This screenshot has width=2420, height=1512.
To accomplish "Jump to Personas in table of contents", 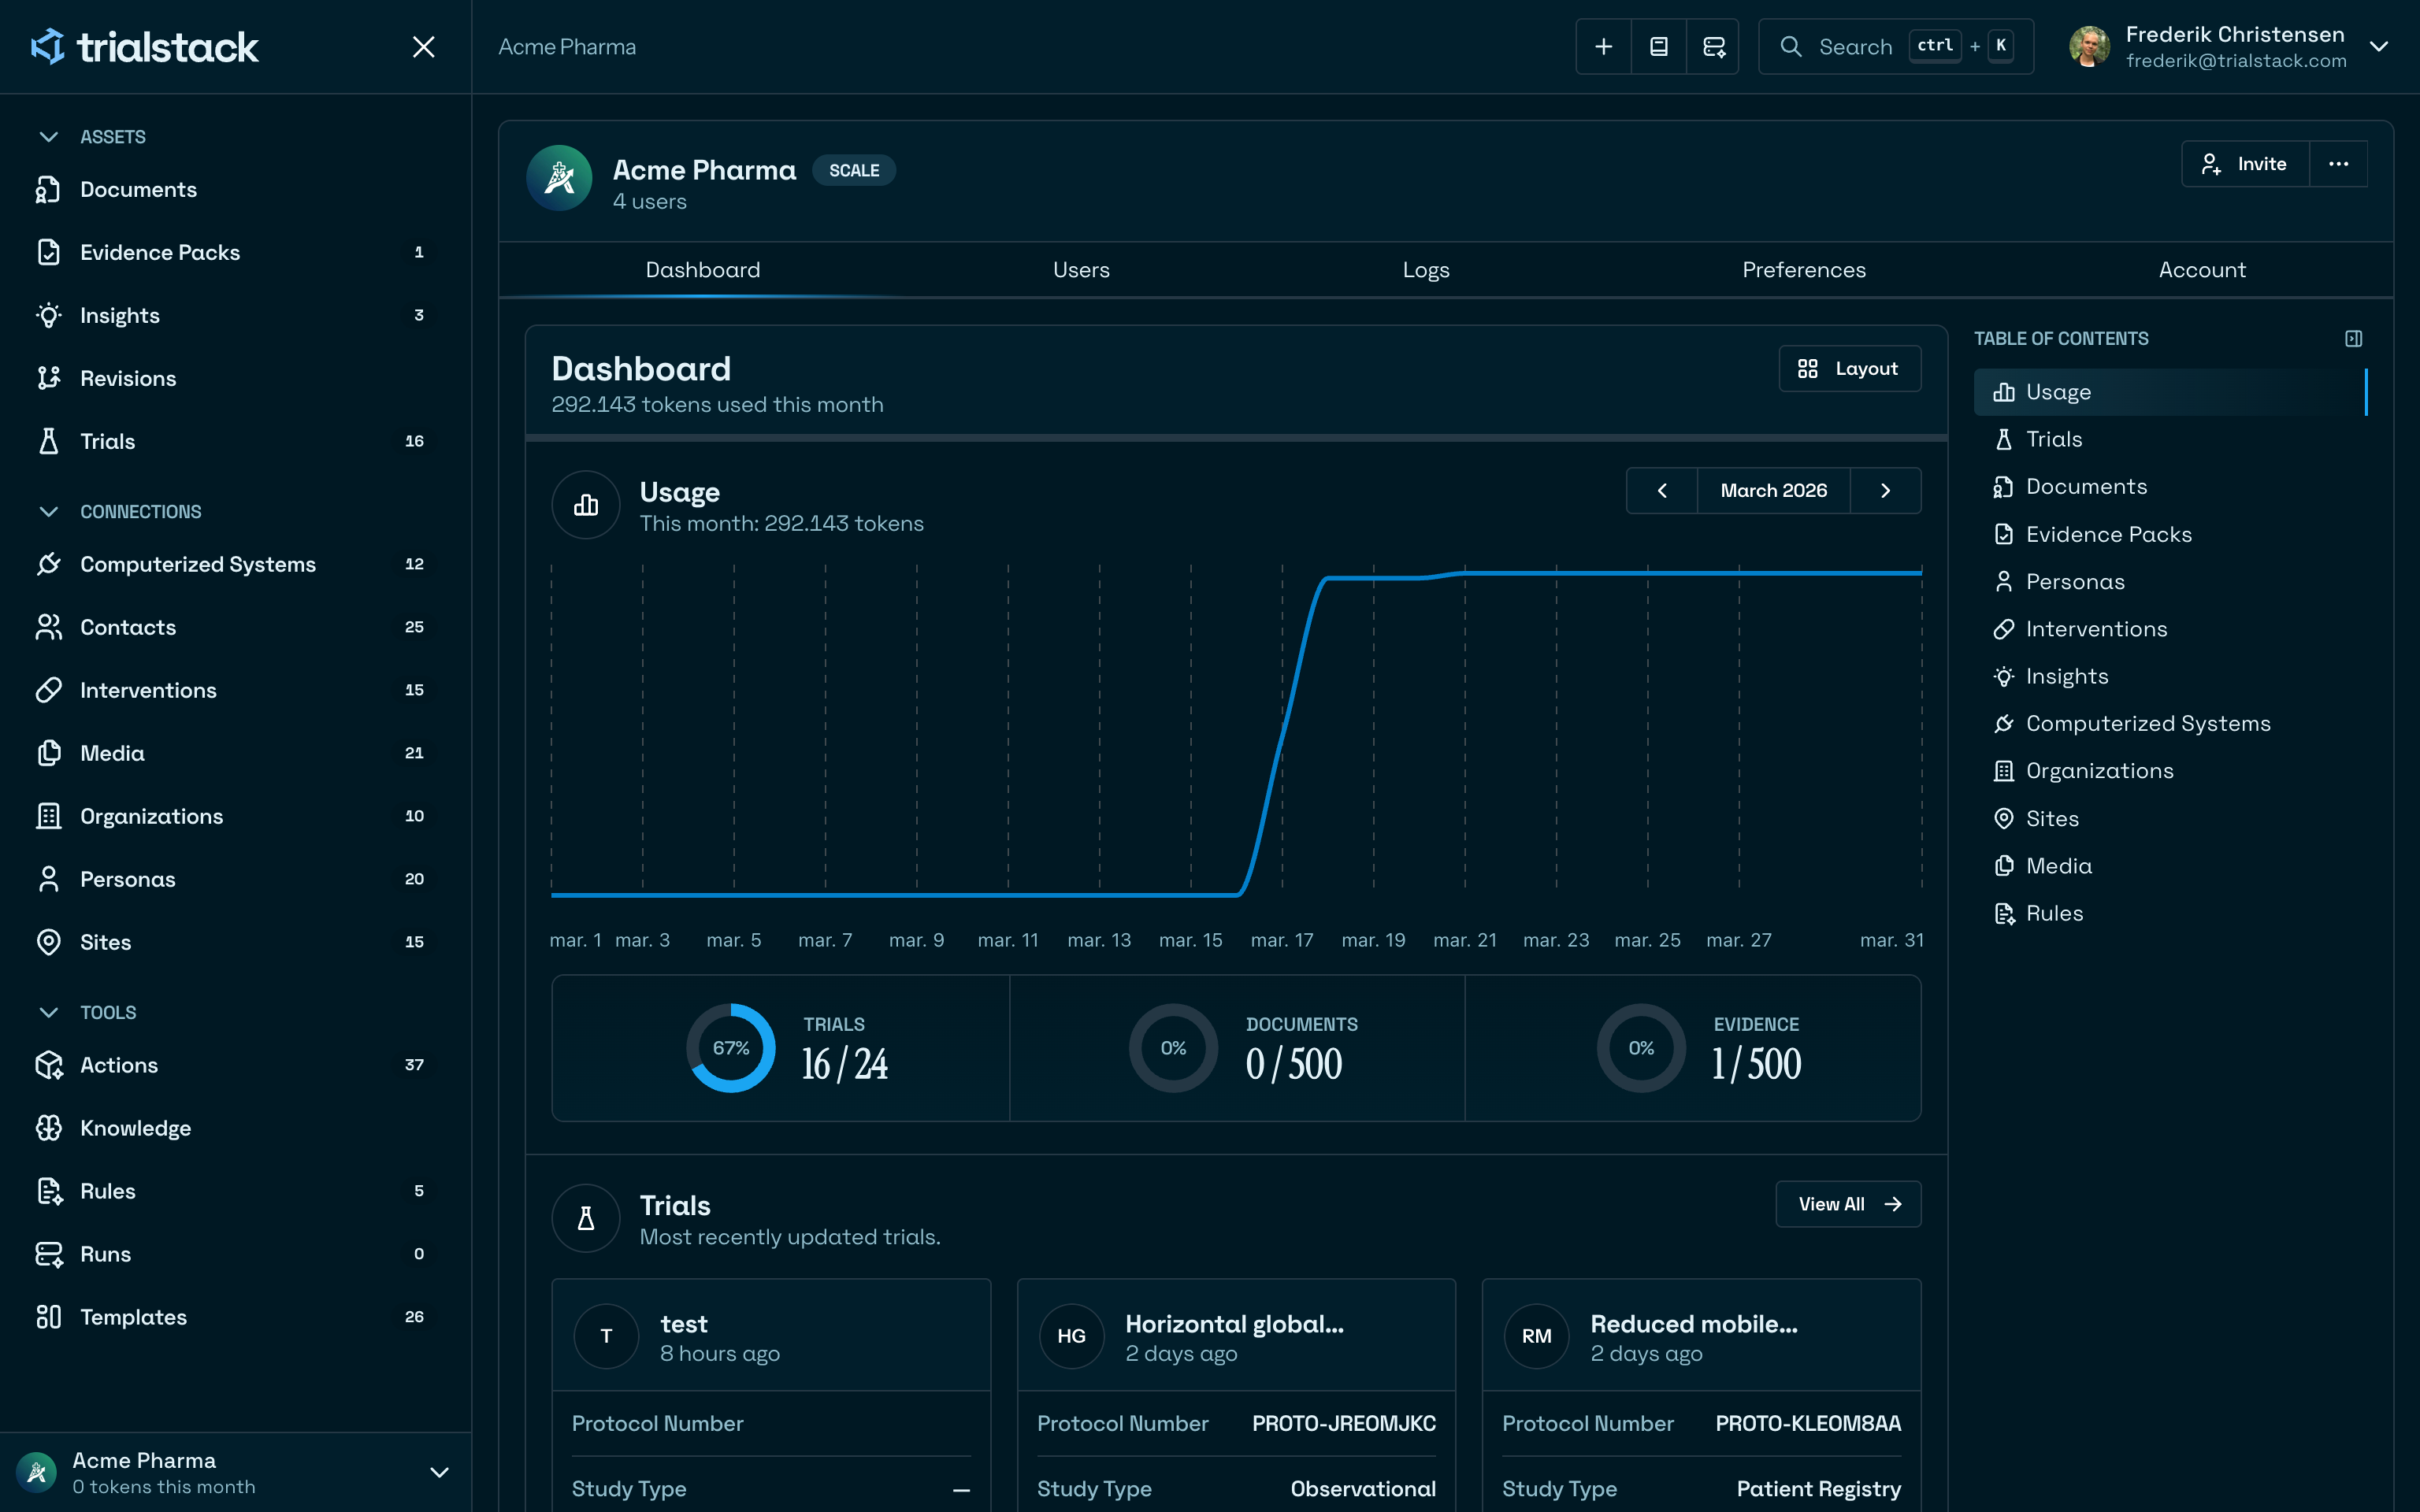I will pyautogui.click(x=2170, y=581).
